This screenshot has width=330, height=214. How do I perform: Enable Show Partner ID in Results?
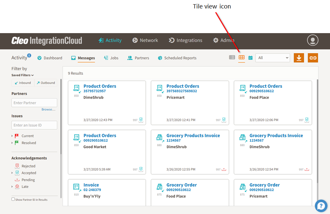(13, 199)
